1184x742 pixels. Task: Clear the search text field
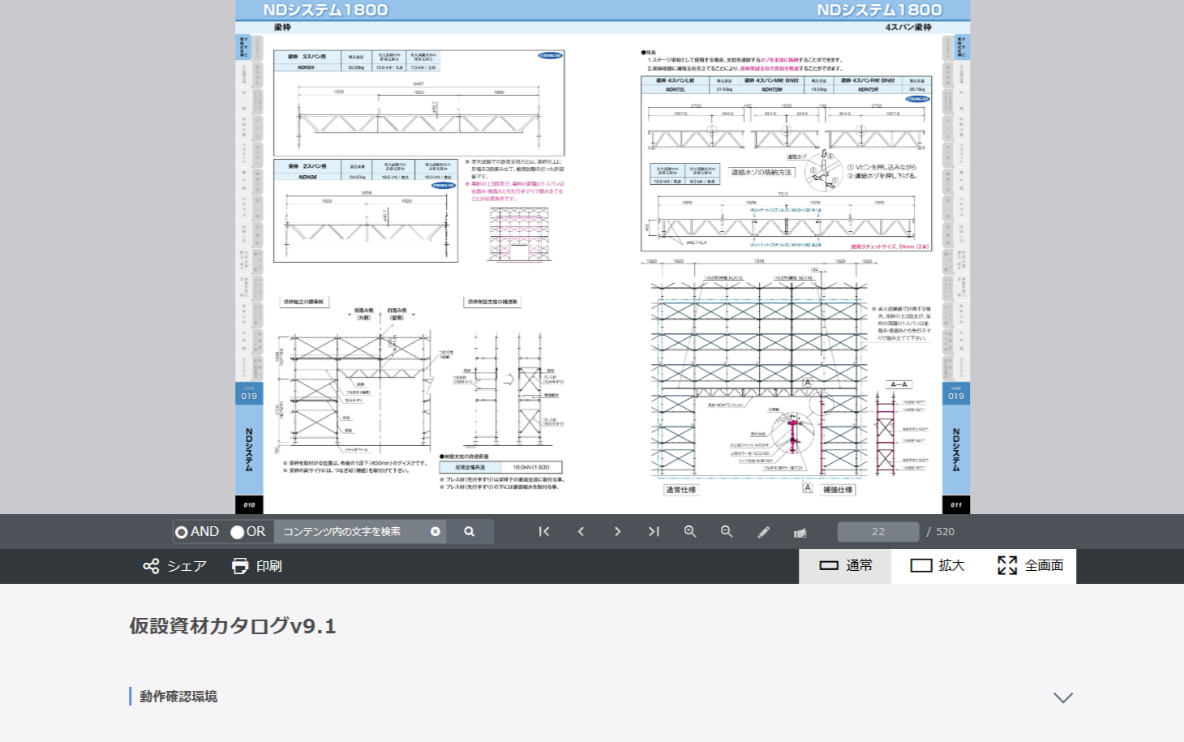(435, 532)
